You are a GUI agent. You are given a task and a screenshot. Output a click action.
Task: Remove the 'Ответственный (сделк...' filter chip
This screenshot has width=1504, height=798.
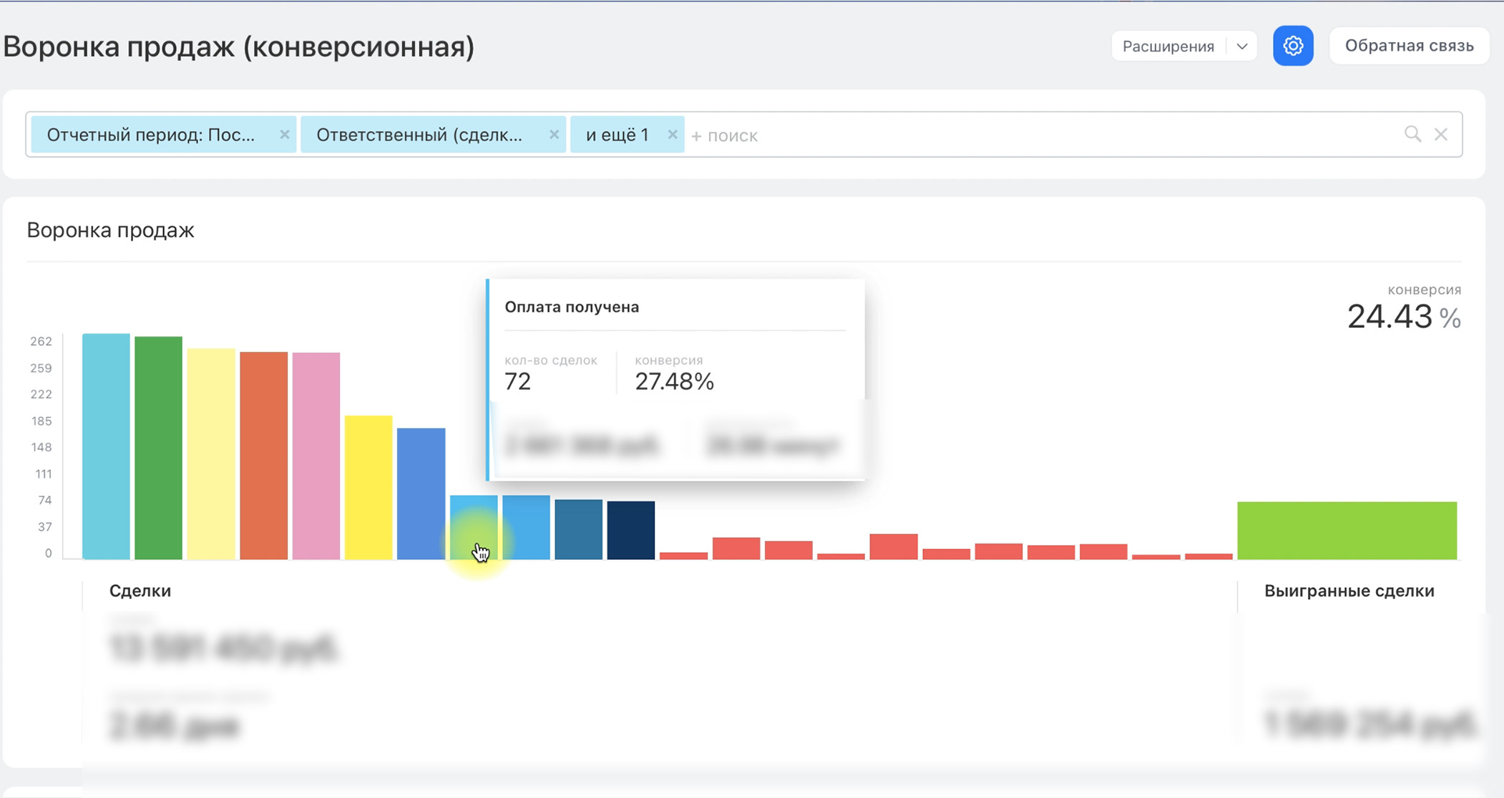click(x=554, y=134)
